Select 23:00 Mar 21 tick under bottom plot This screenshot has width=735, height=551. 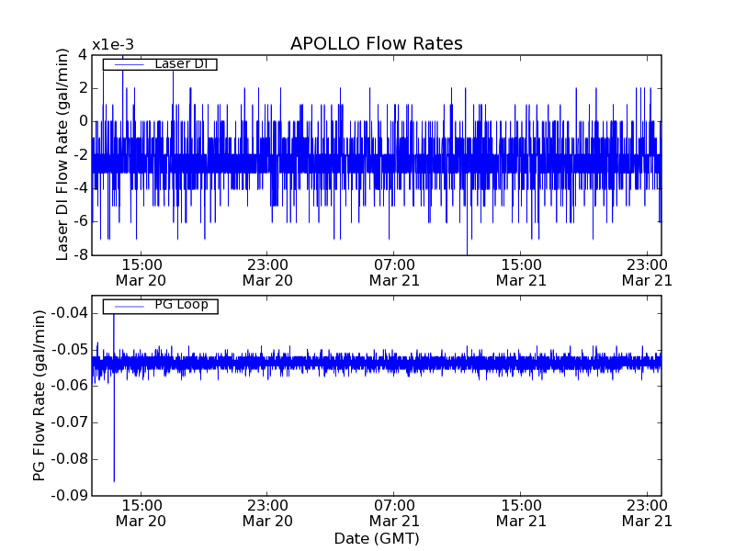tap(647, 512)
